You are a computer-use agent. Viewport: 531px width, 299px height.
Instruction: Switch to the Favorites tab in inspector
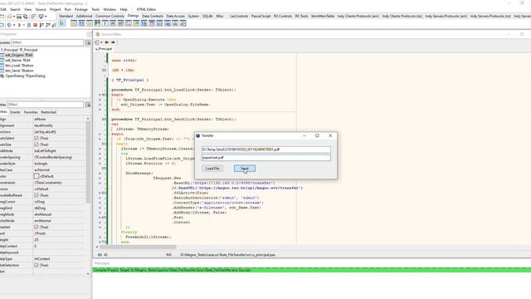(x=31, y=112)
